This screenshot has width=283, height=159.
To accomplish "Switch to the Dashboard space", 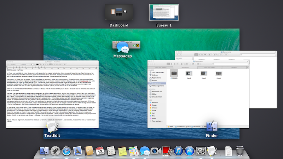I will 119,12.
